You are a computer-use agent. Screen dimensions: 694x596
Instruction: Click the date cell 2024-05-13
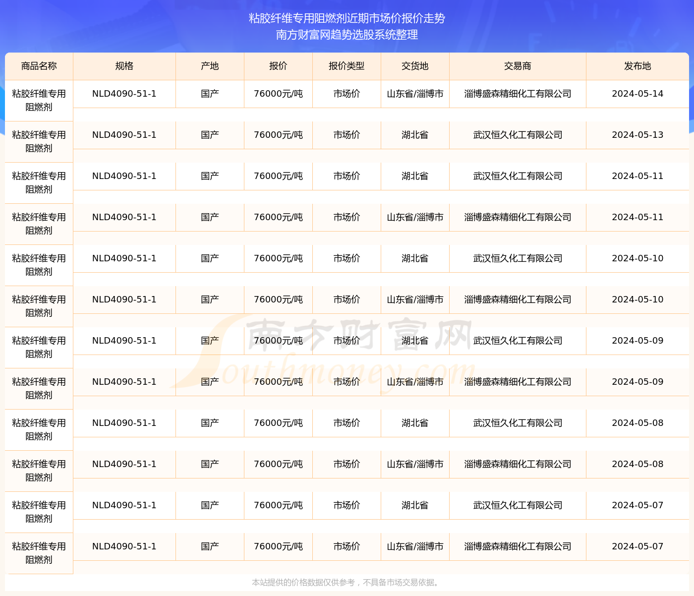[x=638, y=135]
